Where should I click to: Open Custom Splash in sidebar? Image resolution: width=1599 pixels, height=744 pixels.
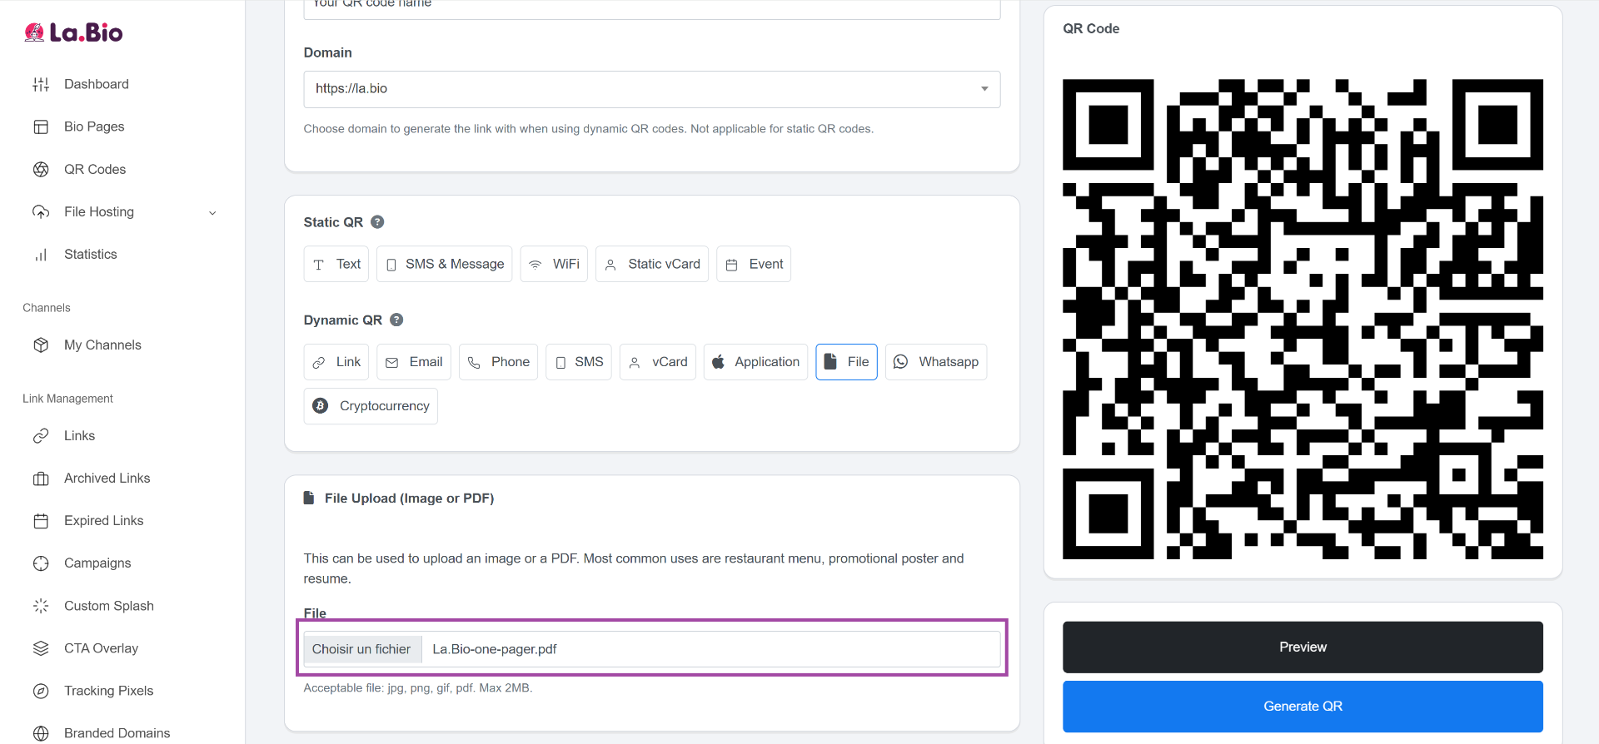108,606
